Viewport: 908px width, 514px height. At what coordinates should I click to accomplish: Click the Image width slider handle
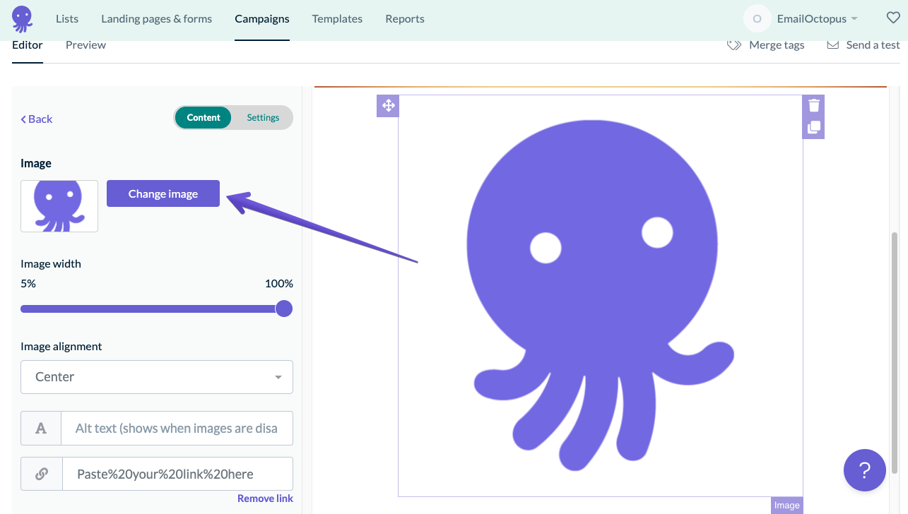click(x=284, y=309)
